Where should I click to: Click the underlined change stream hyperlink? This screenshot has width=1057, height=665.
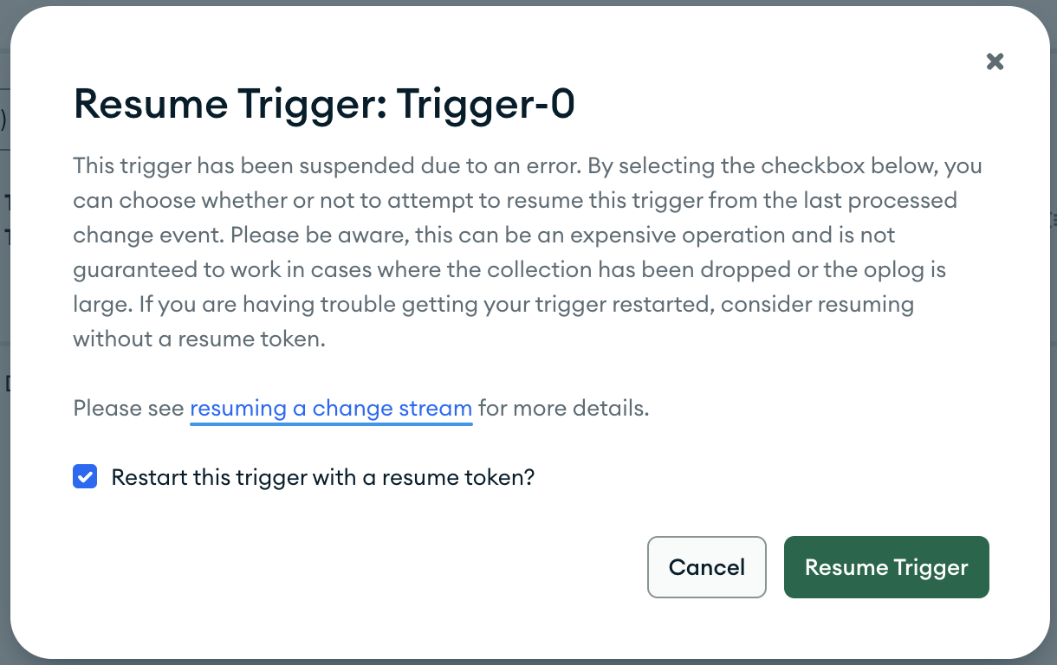pyautogui.click(x=331, y=408)
